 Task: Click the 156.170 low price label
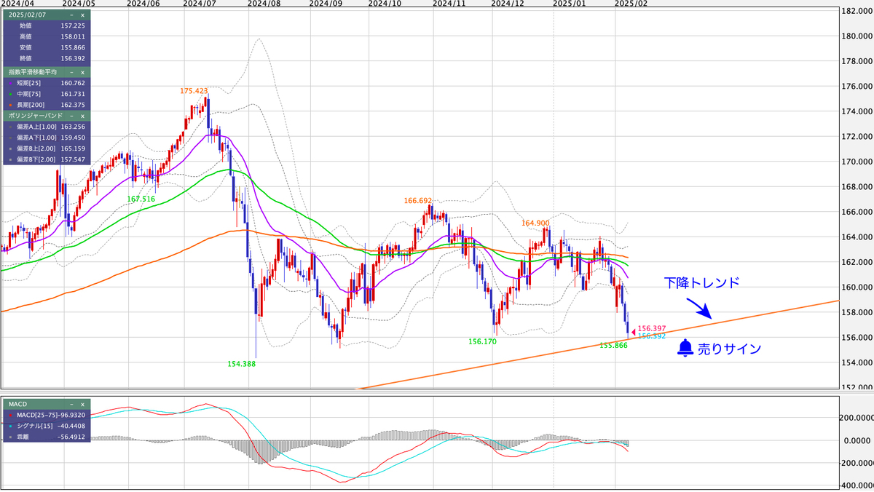point(481,341)
